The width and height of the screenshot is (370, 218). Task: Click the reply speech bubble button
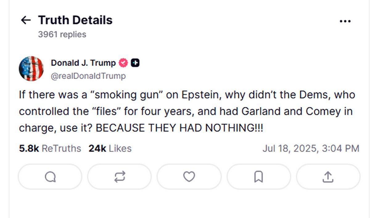click(50, 177)
